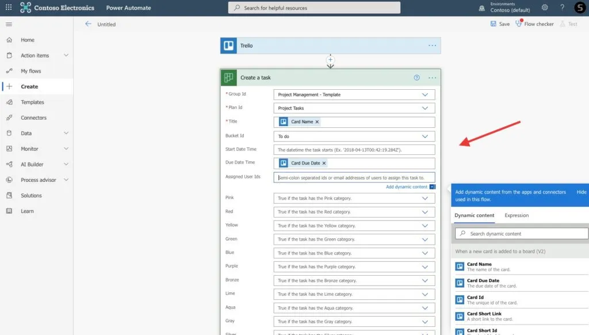
Task: Click the Card Due Date token icon
Action: click(x=284, y=163)
